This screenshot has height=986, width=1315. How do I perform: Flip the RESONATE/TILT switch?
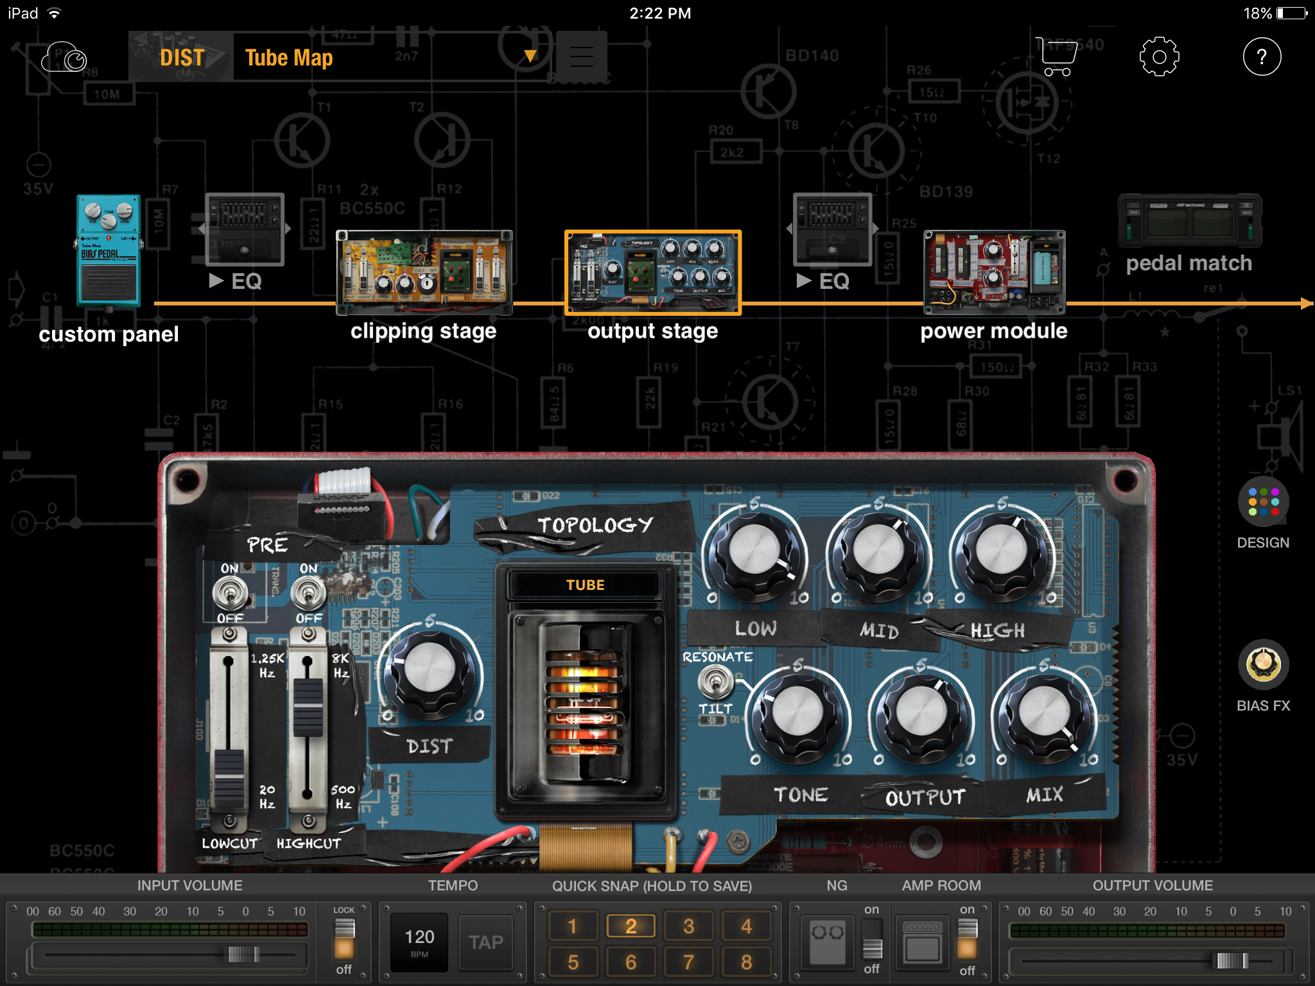click(x=716, y=682)
